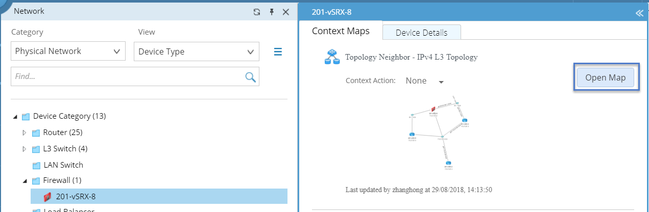Image resolution: width=649 pixels, height=212 pixels.
Task: Click the 201-vSRX-8 firewall device icon
Action: click(x=47, y=197)
